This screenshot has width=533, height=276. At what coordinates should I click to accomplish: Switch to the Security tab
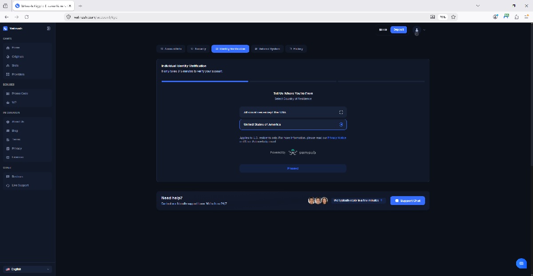(x=198, y=49)
